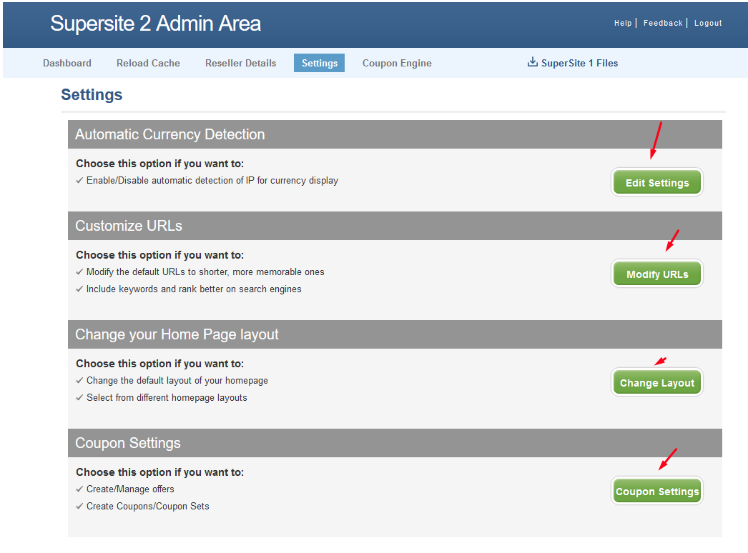This screenshot has height=553, width=748.
Task: Select the Settings tab
Action: (319, 63)
